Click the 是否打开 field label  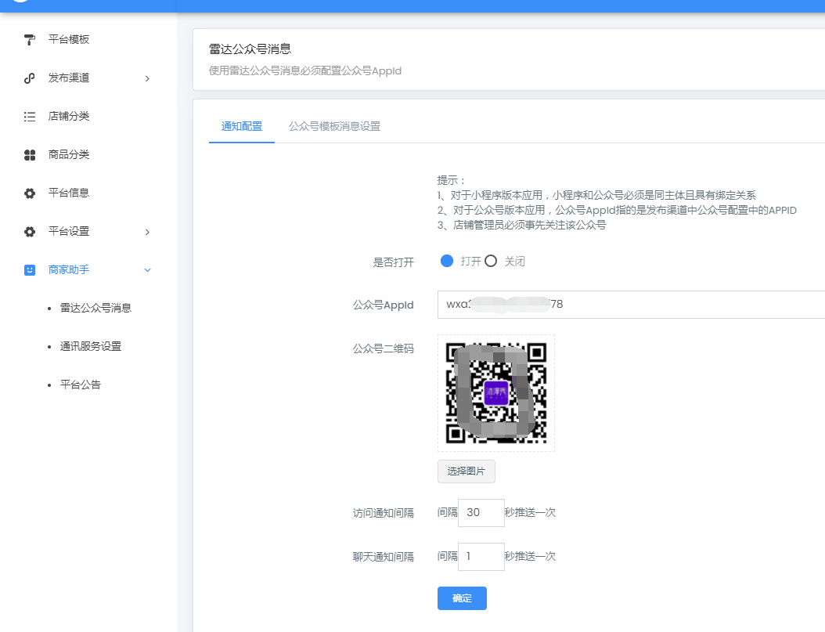tap(394, 262)
